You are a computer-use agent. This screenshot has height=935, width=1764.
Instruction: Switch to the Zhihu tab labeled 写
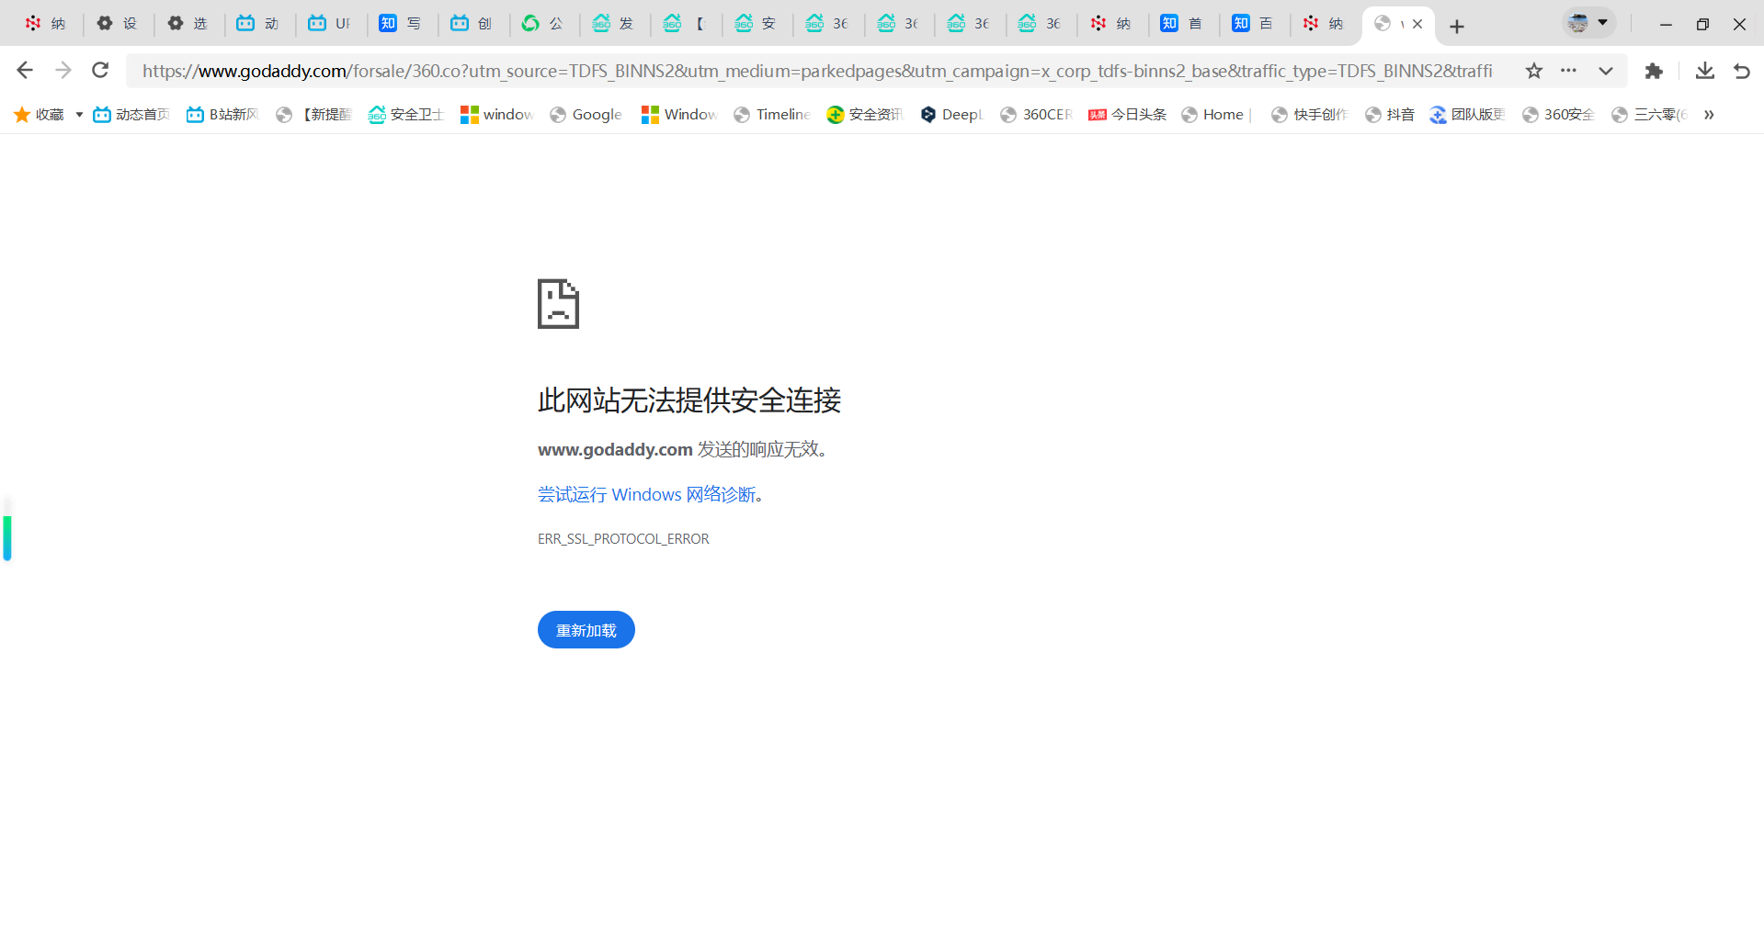tap(401, 24)
